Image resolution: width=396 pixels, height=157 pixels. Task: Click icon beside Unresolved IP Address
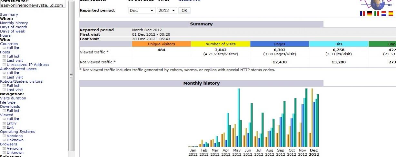(x=4, y=65)
